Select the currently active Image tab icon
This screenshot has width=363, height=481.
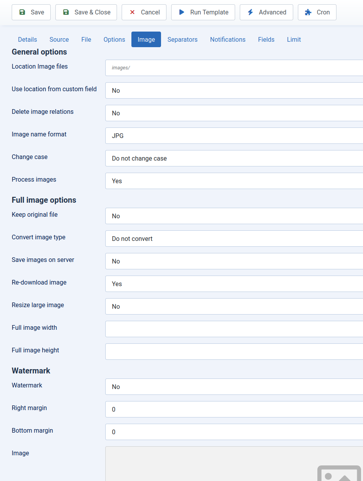pos(146,39)
